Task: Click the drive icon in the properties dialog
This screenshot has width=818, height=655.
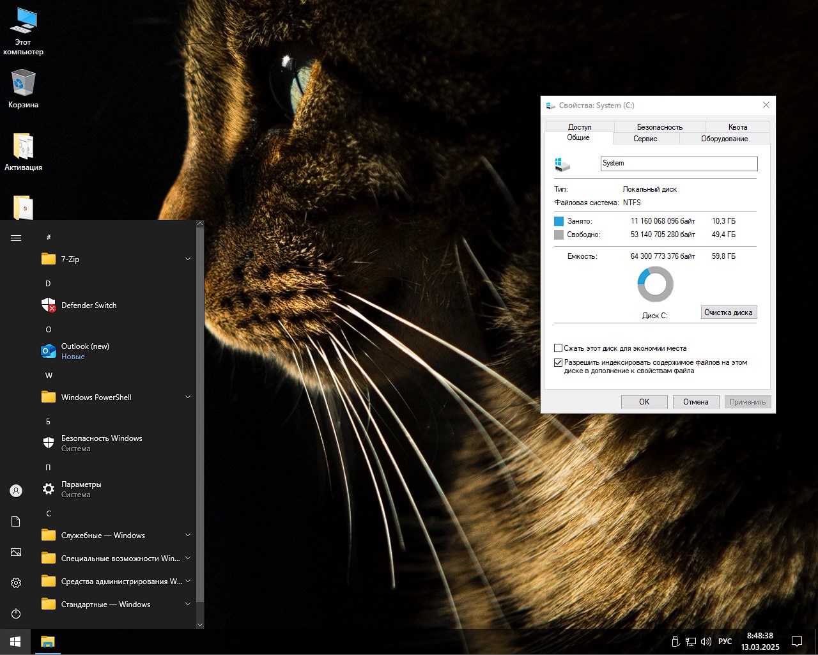Action: pos(562,164)
